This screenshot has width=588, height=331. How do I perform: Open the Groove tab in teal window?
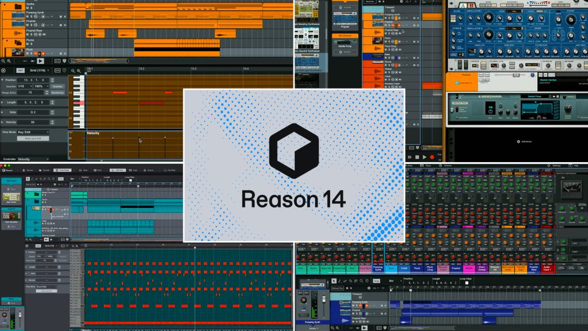[x=148, y=170]
